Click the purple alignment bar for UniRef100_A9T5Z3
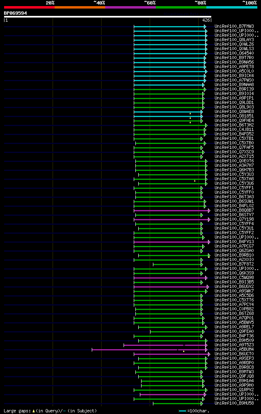The image size is (261, 414). tap(165, 345)
